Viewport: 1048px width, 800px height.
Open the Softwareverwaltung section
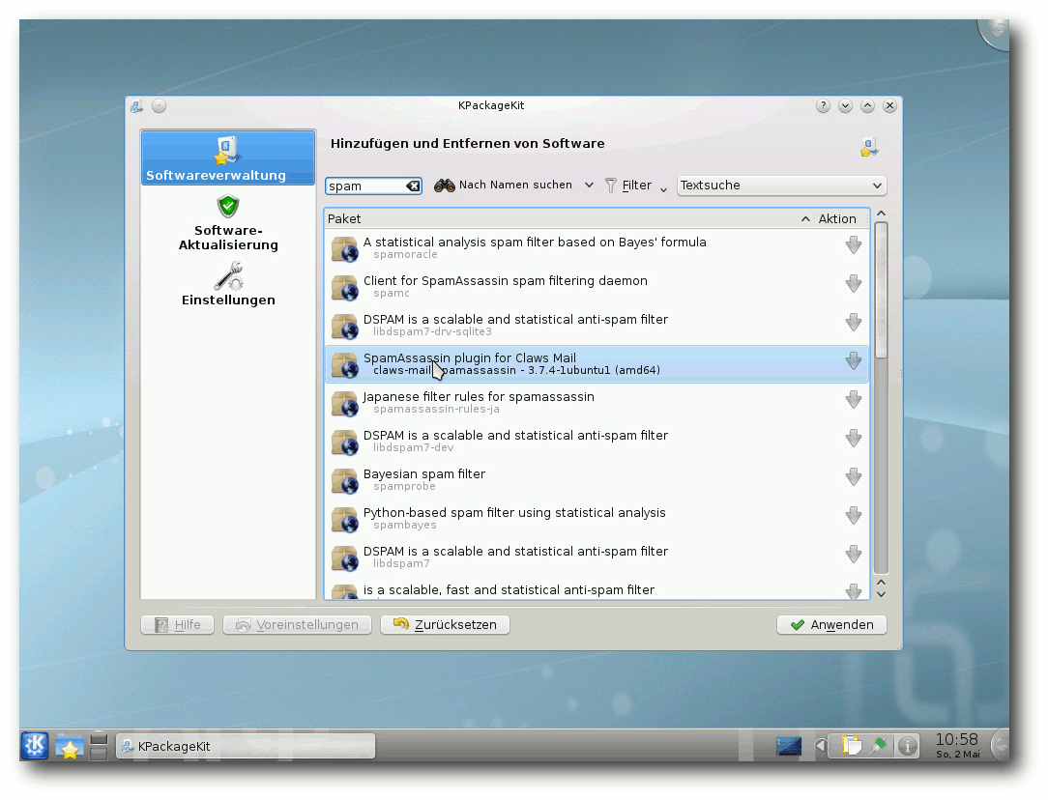pyautogui.click(x=228, y=157)
